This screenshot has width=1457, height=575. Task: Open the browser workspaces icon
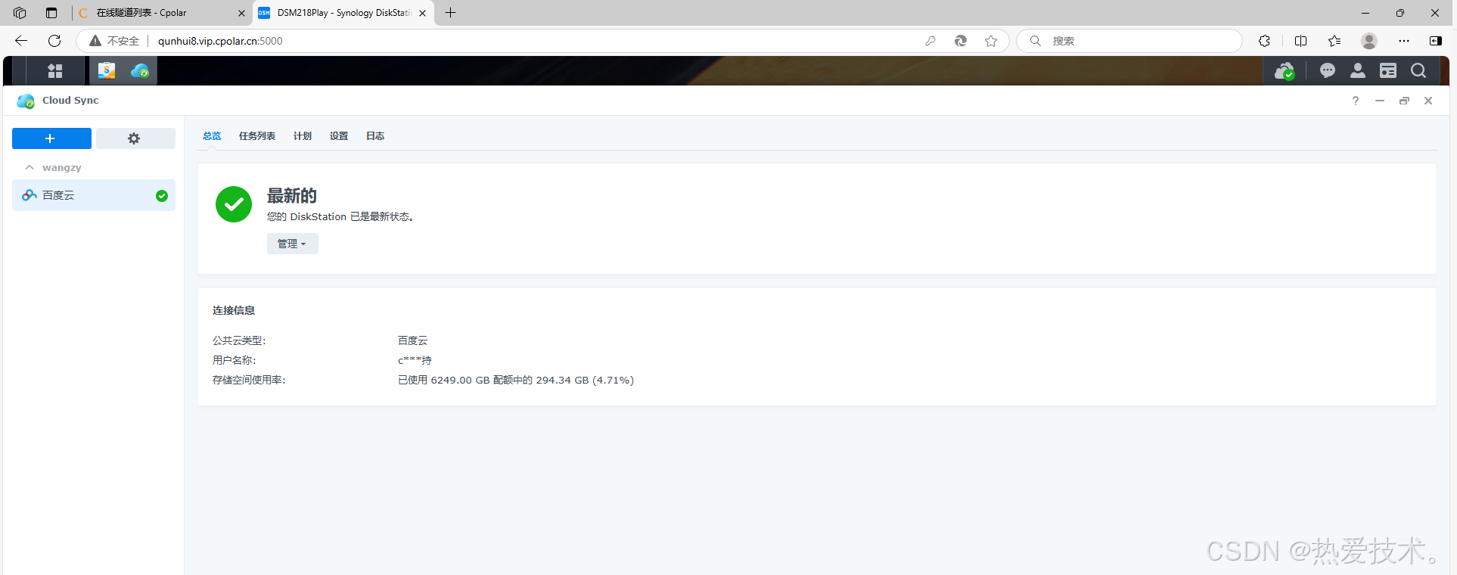pyautogui.click(x=20, y=13)
